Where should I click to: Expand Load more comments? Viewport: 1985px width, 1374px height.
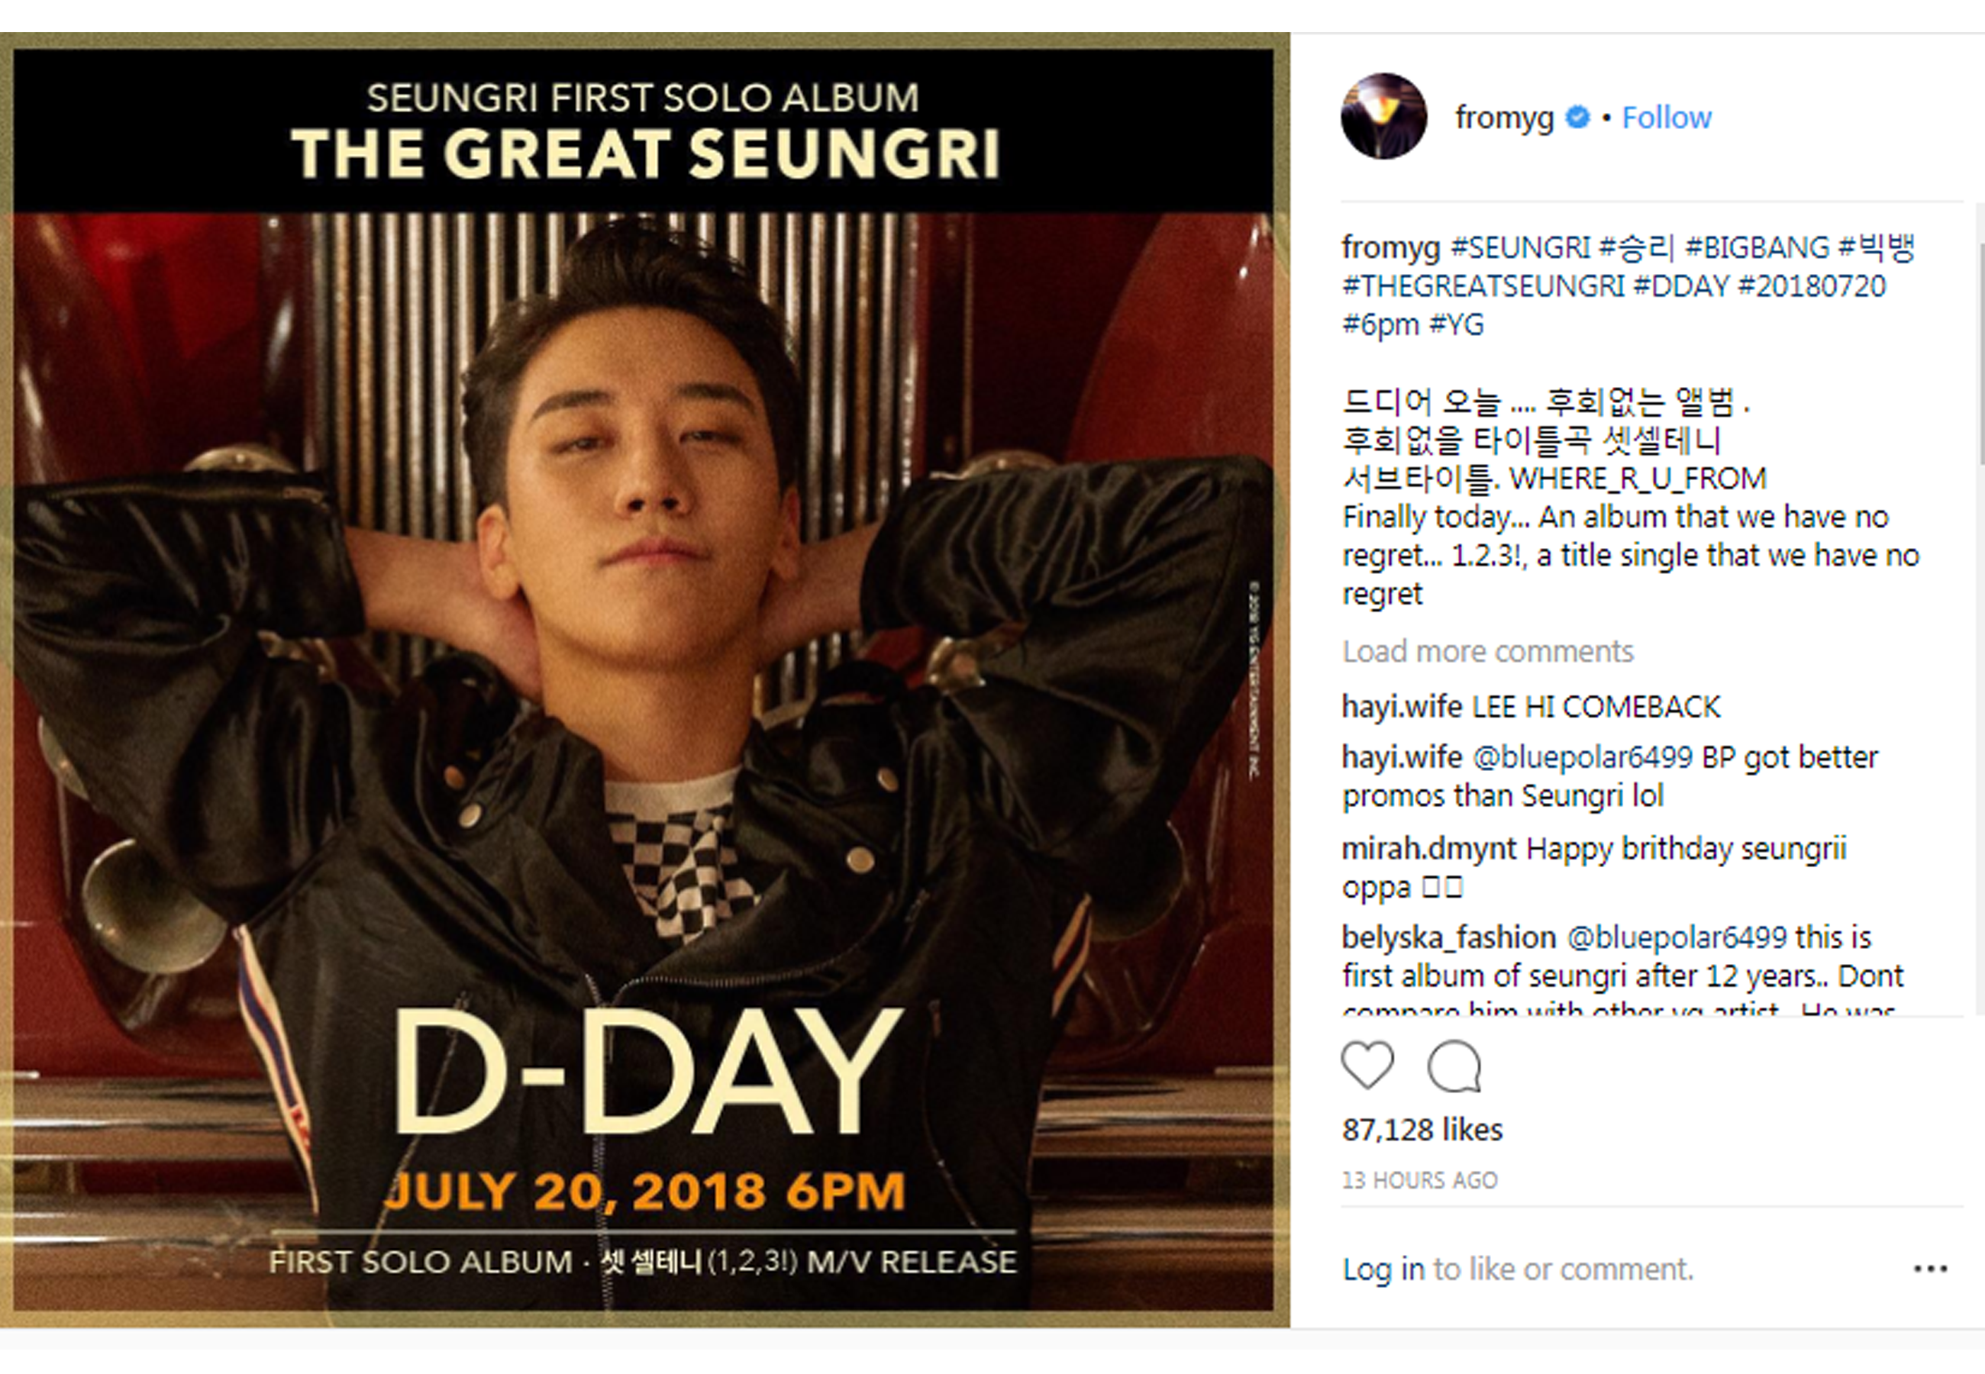[x=1487, y=651]
